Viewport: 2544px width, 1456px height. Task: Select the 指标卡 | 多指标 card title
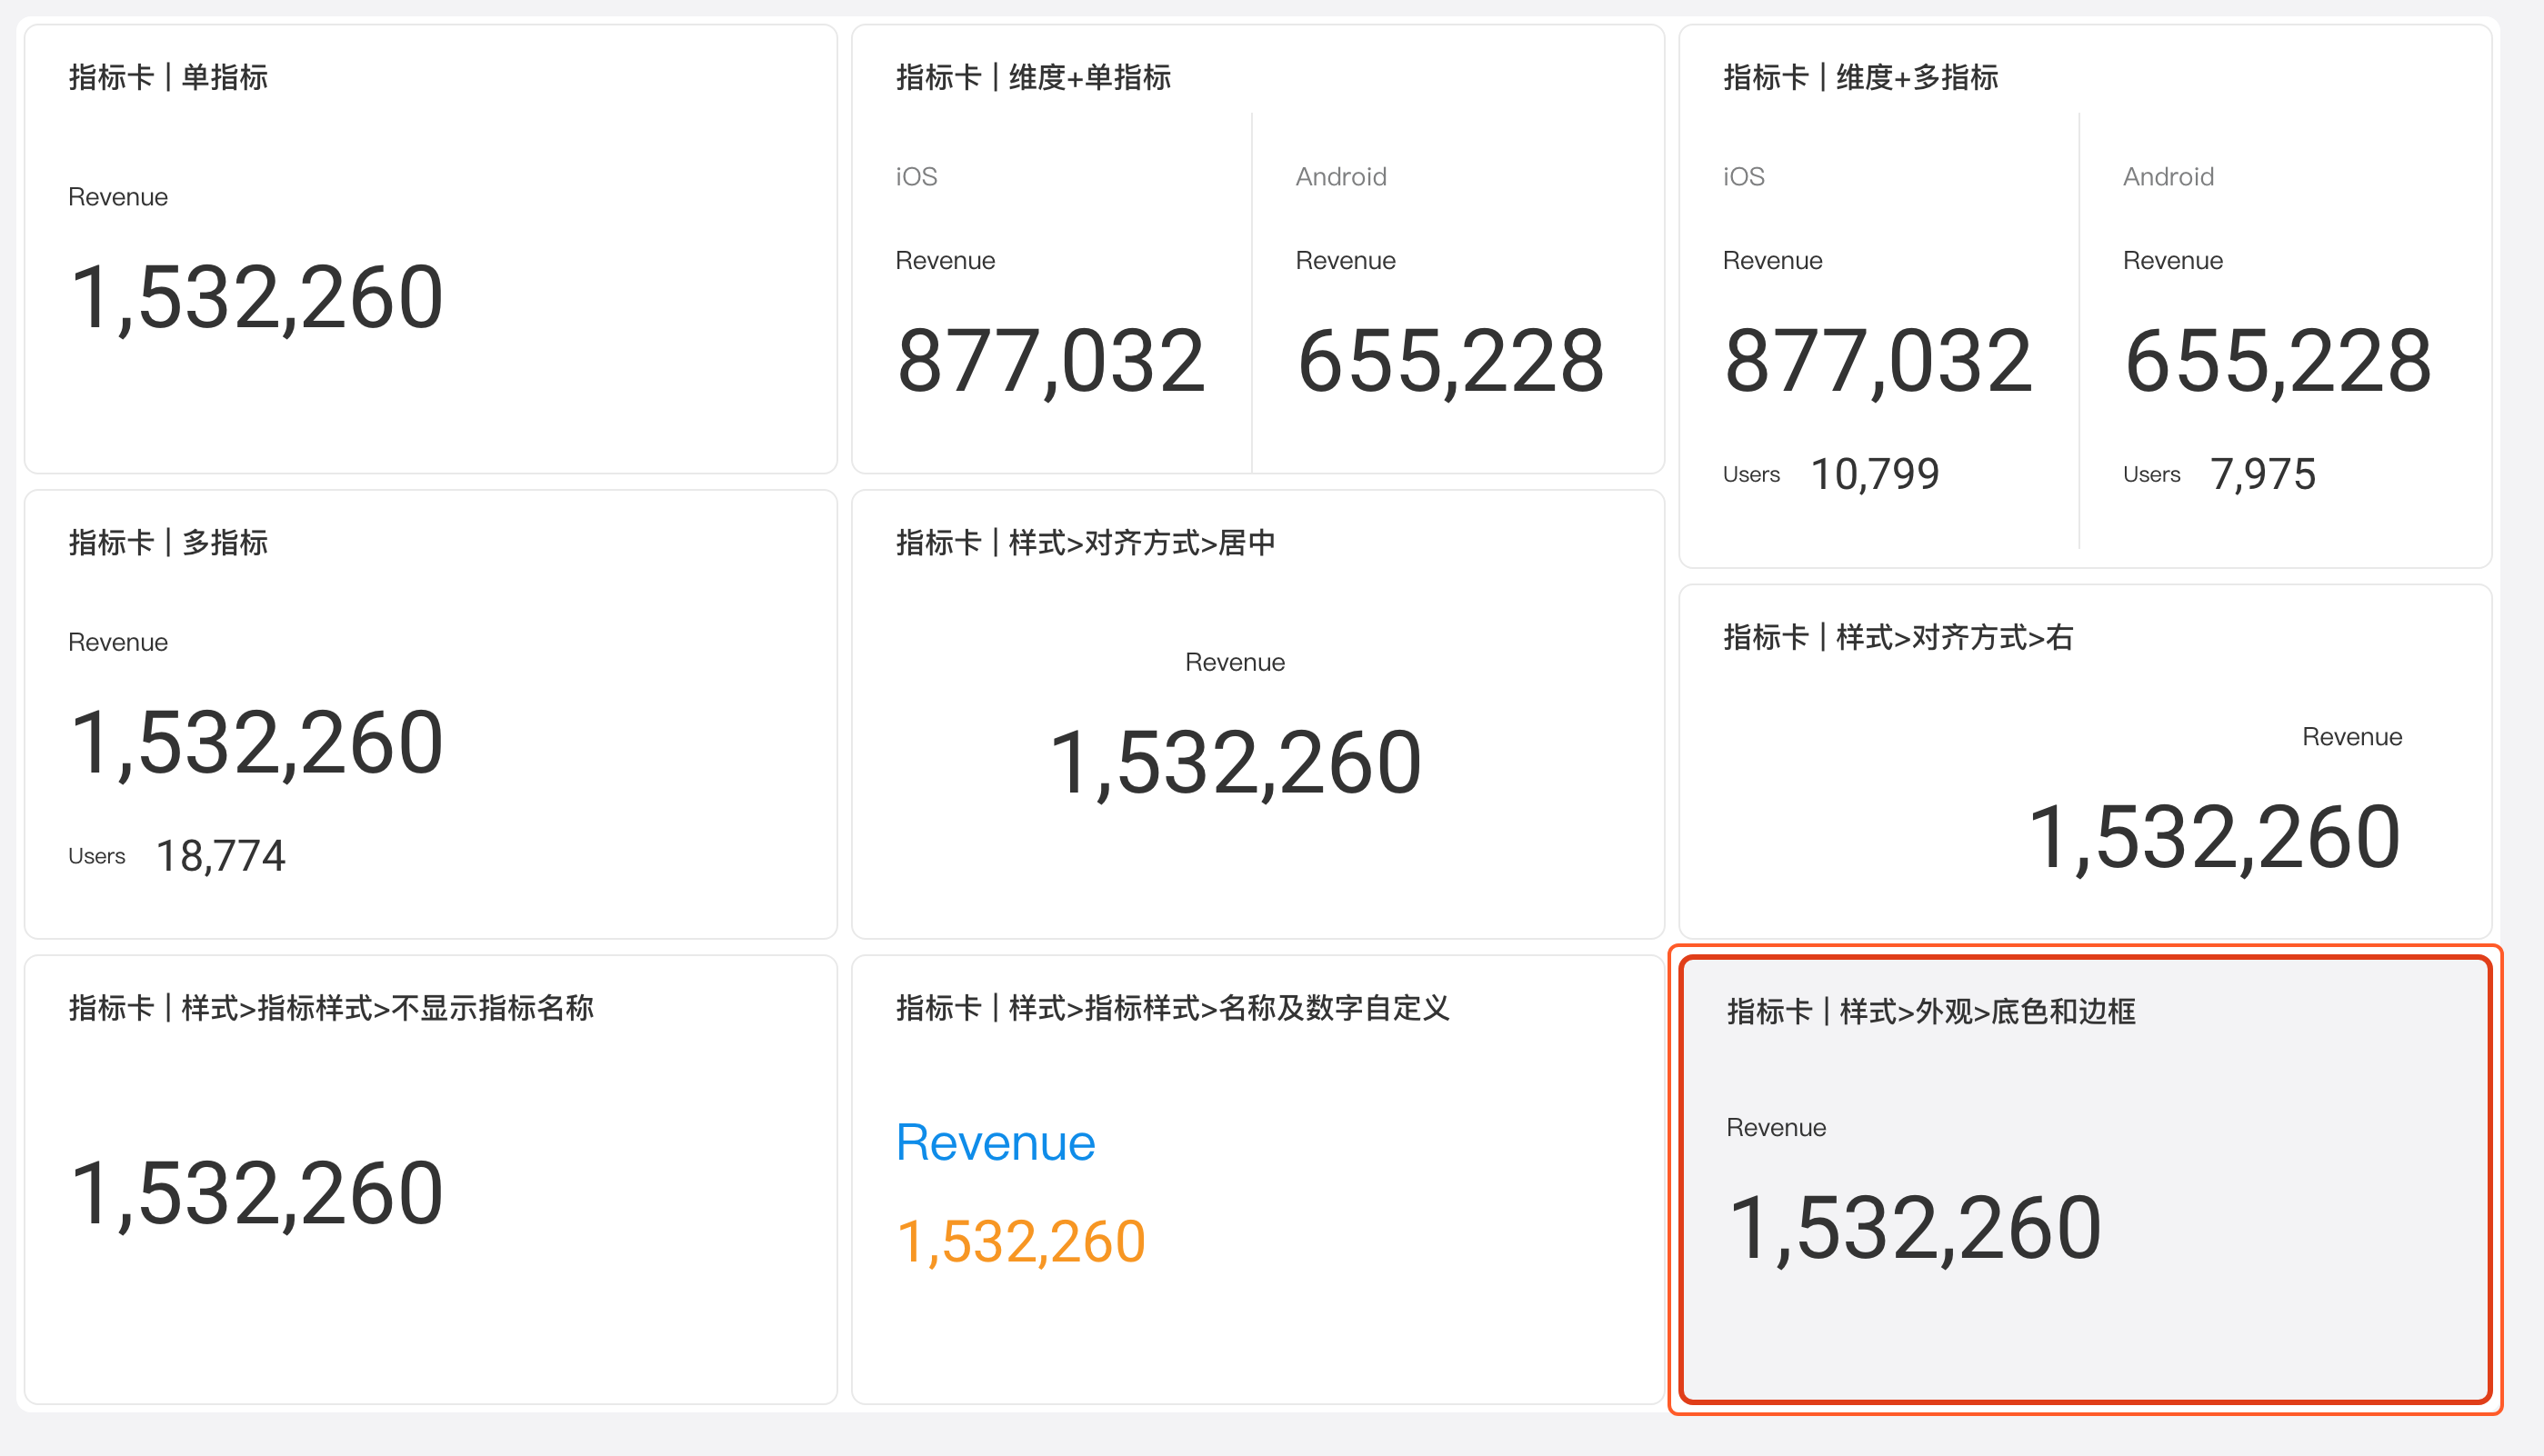[168, 543]
